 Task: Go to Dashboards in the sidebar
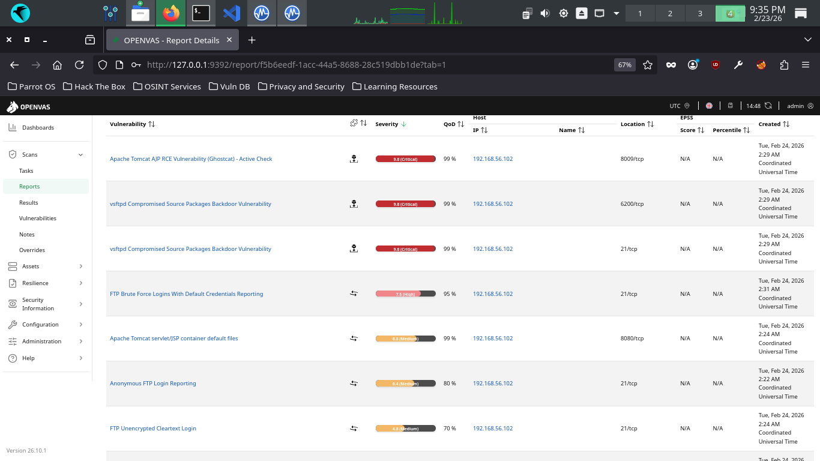(x=38, y=128)
